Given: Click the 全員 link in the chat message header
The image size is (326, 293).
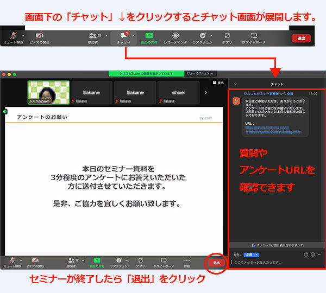Looking at the screenshot, I should click(290, 94).
